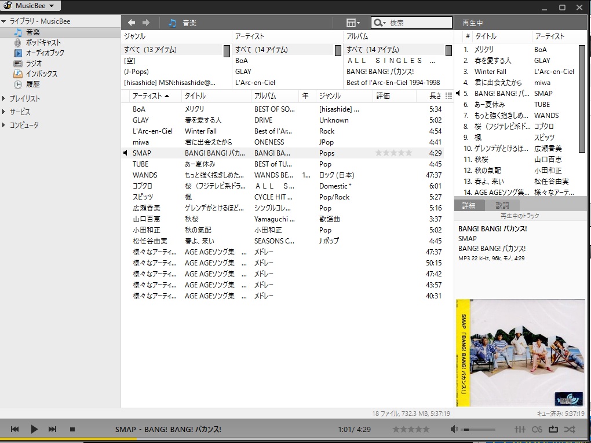Click the navigate forward arrow
Viewport: 591px width, 443px height.
click(146, 23)
